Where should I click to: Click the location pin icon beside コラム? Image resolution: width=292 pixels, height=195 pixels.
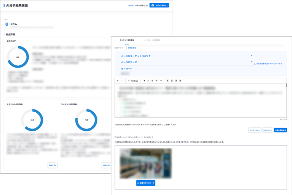pos(6,24)
